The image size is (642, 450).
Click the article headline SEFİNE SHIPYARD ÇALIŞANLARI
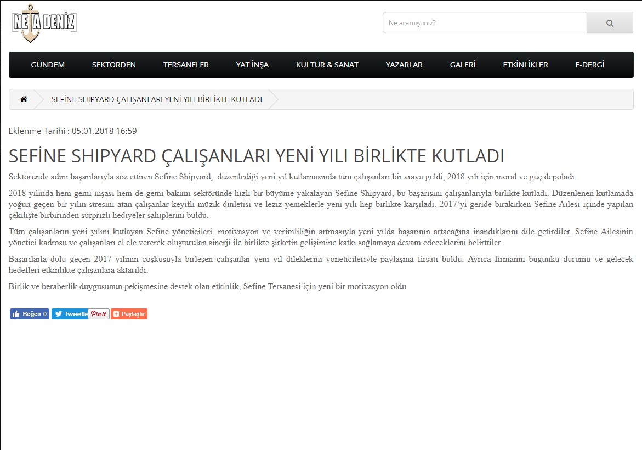(257, 156)
